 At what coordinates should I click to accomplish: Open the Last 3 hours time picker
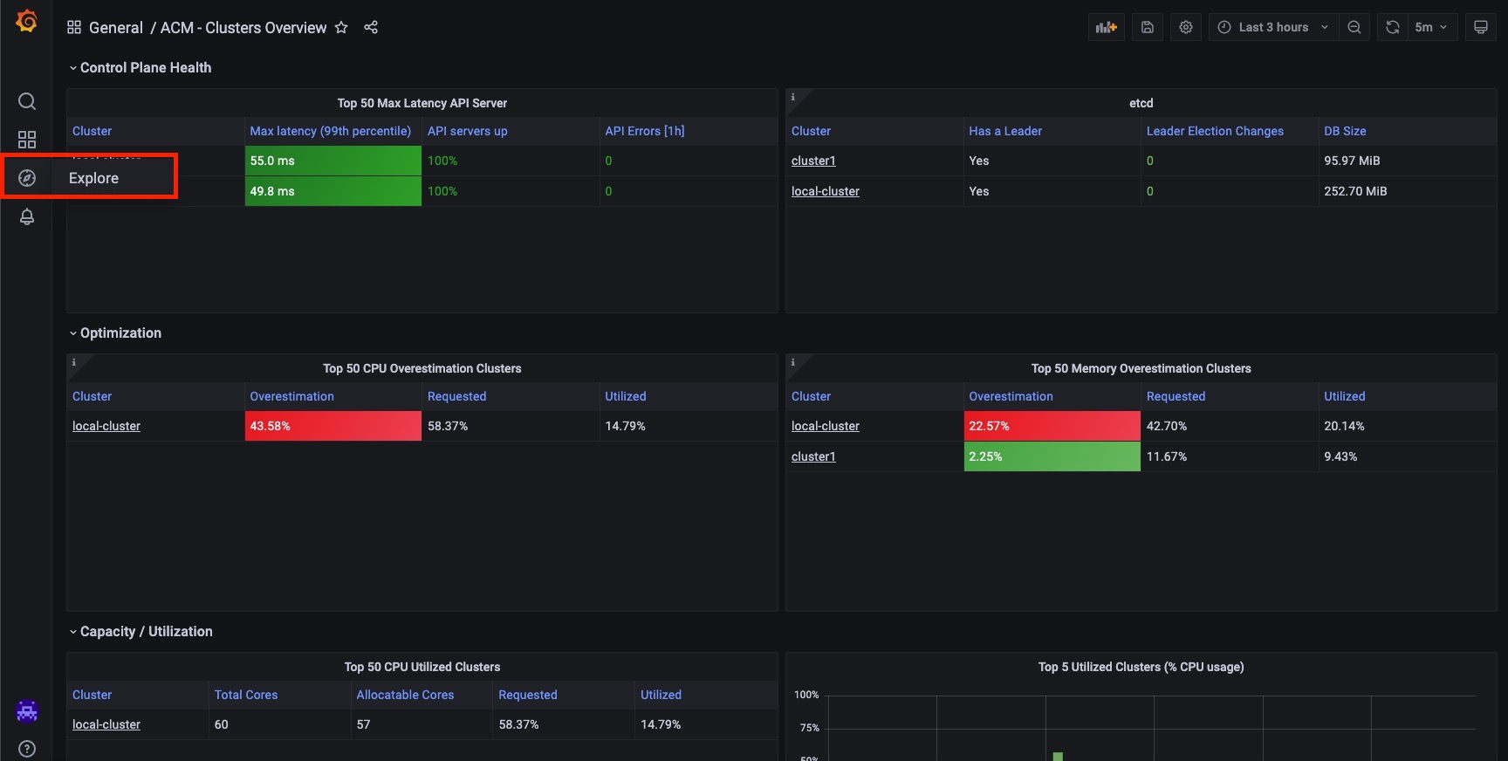[x=1272, y=27]
